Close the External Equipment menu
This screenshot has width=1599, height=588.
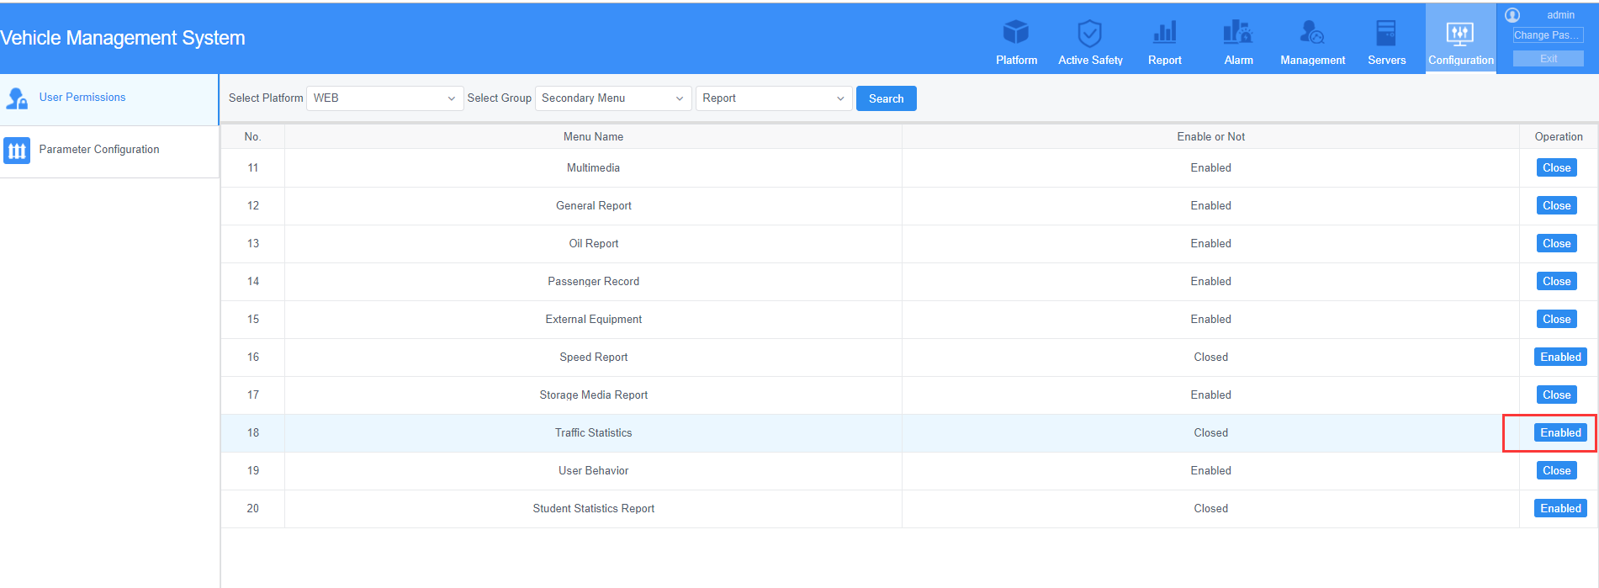click(x=1557, y=320)
